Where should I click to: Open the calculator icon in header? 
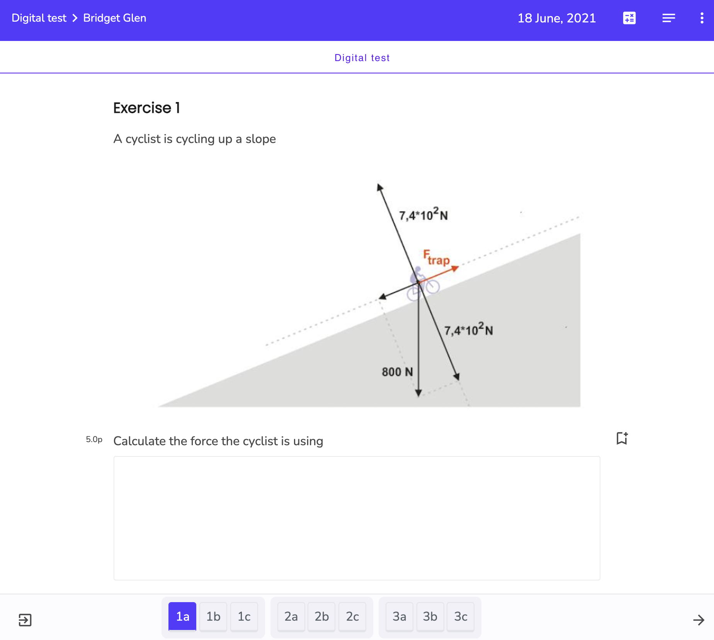click(x=629, y=18)
